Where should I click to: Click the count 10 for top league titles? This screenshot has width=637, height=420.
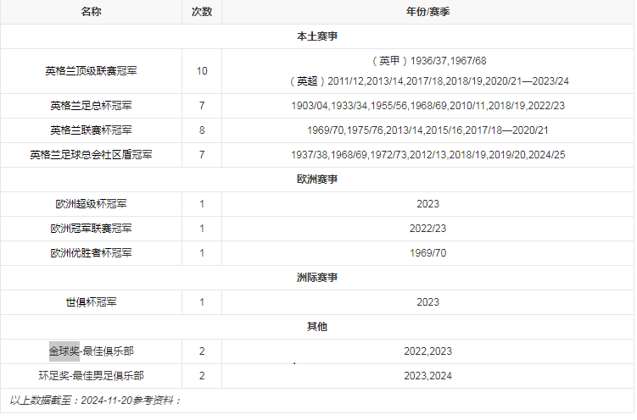click(202, 71)
